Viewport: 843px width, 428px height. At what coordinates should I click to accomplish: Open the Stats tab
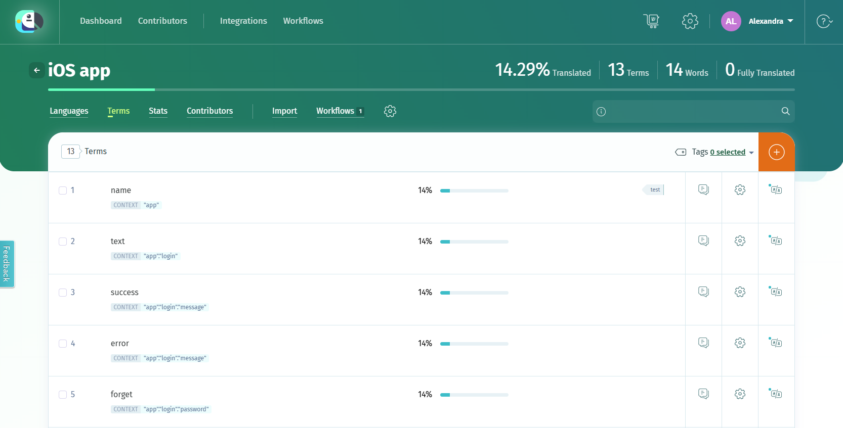158,111
